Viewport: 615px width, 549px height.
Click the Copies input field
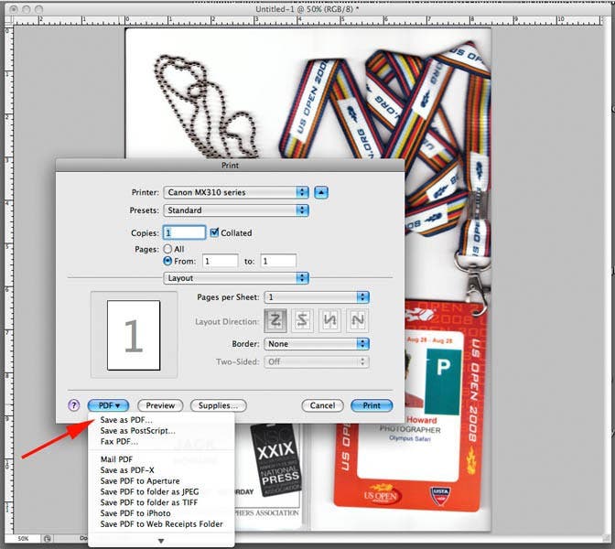click(x=184, y=233)
